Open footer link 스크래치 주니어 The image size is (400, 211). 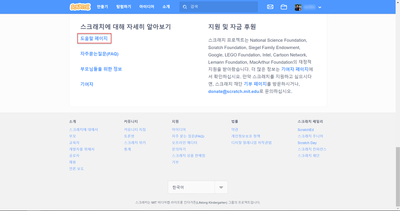click(310, 136)
